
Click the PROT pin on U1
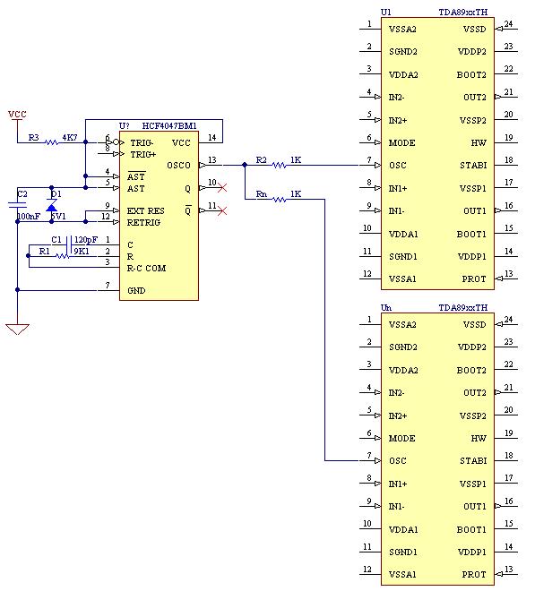click(x=474, y=279)
